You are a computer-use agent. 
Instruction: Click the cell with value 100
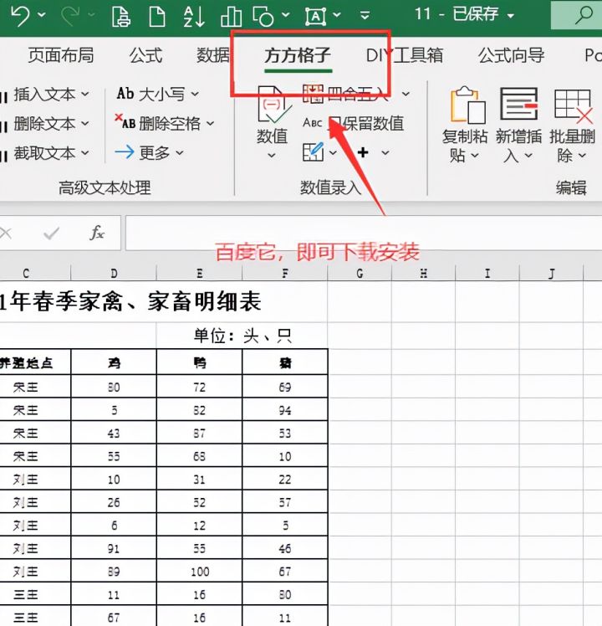[x=200, y=572]
